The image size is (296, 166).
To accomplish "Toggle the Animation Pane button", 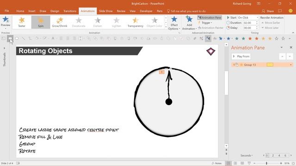I will 210,18.
